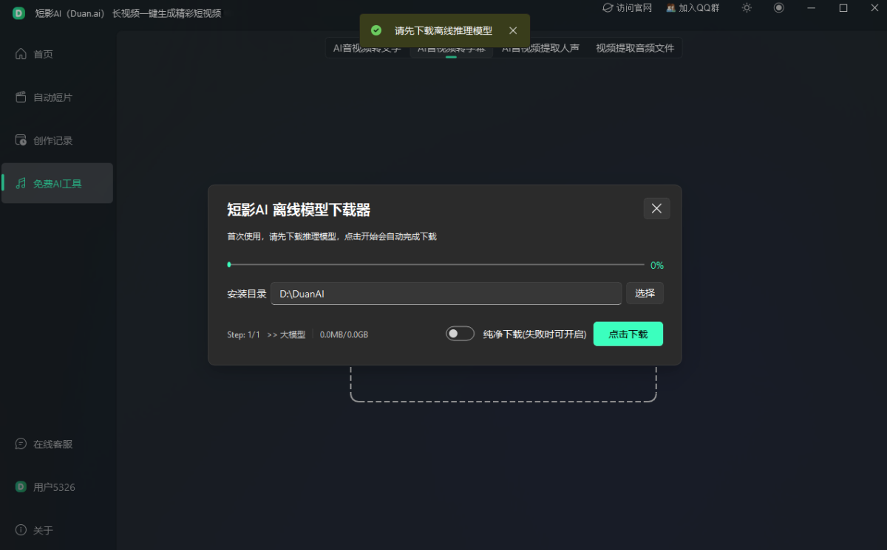887x550 pixels.
Task: Click the User 5326 avatar icon
Action: point(21,487)
